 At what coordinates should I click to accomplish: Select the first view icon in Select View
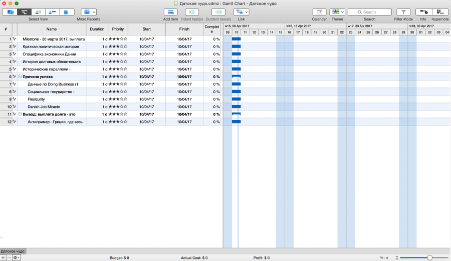click(10, 12)
